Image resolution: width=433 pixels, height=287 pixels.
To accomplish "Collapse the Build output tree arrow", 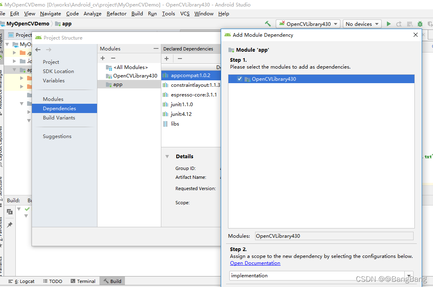I will (19, 209).
